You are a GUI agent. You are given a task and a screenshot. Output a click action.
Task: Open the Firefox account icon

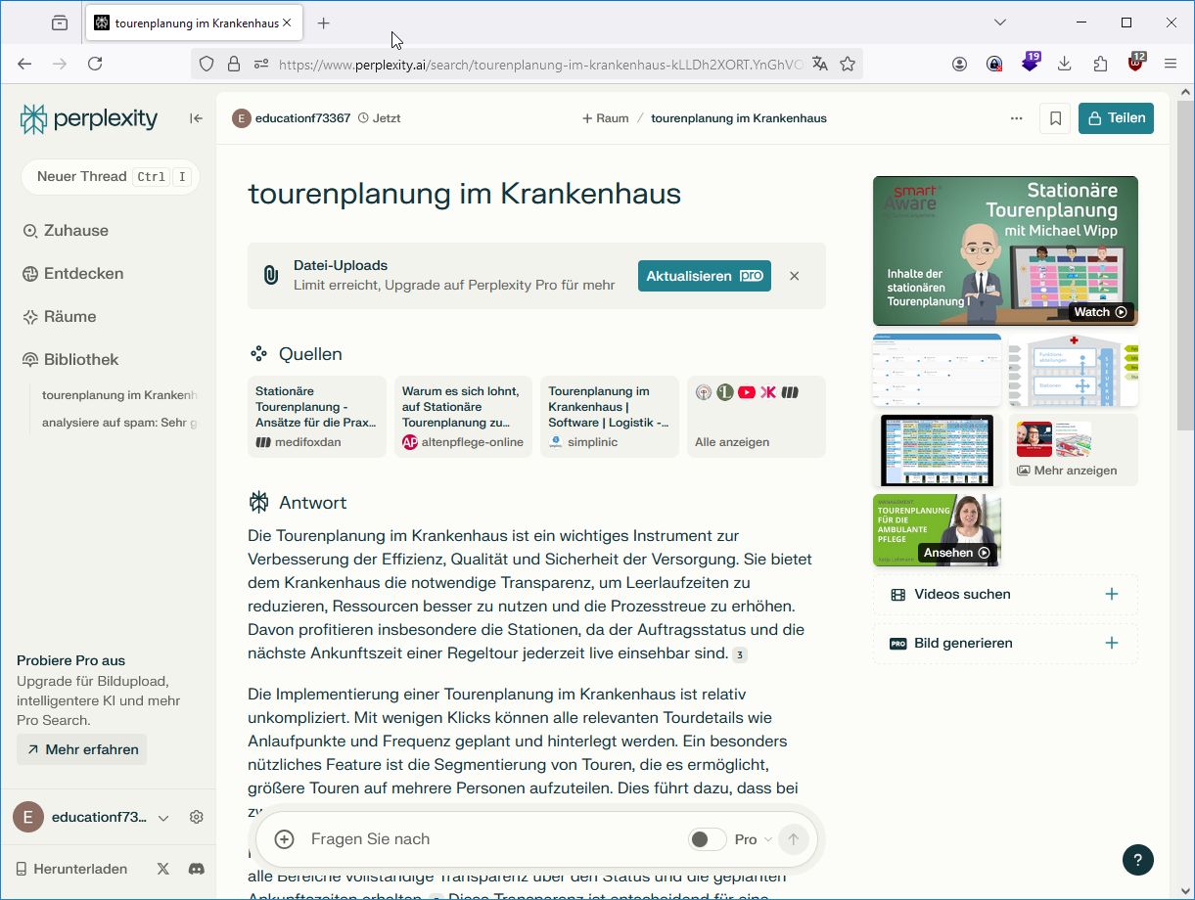[959, 64]
